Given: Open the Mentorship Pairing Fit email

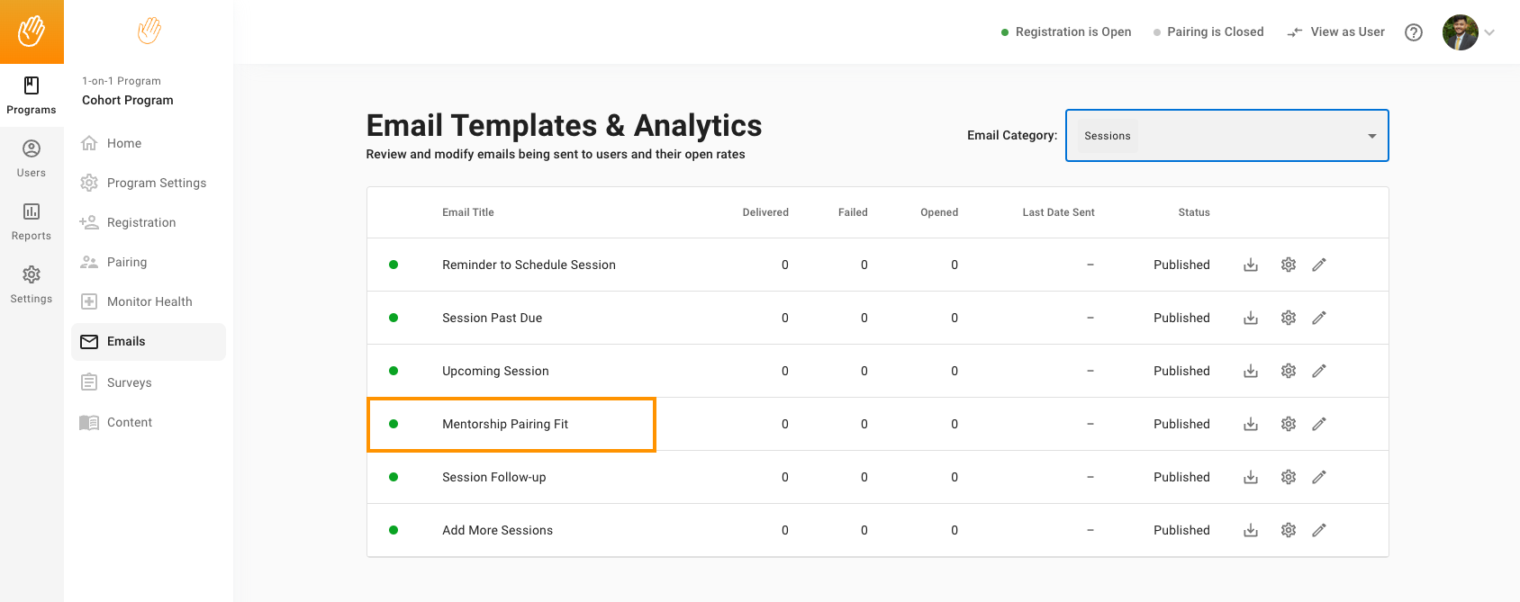Looking at the screenshot, I should [x=505, y=424].
